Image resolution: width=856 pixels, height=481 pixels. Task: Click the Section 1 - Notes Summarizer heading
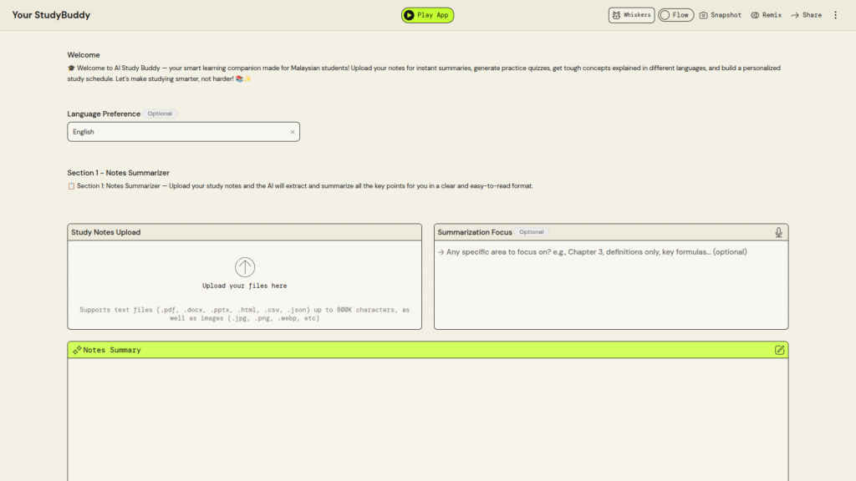[118, 173]
